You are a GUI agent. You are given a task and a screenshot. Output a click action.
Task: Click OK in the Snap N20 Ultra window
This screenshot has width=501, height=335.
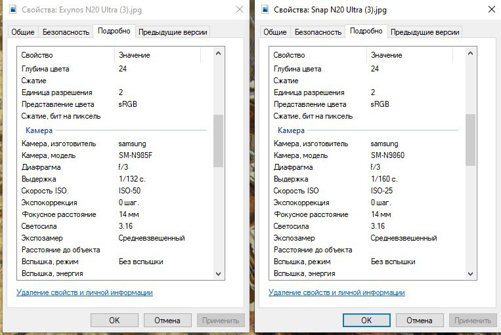coord(366,321)
